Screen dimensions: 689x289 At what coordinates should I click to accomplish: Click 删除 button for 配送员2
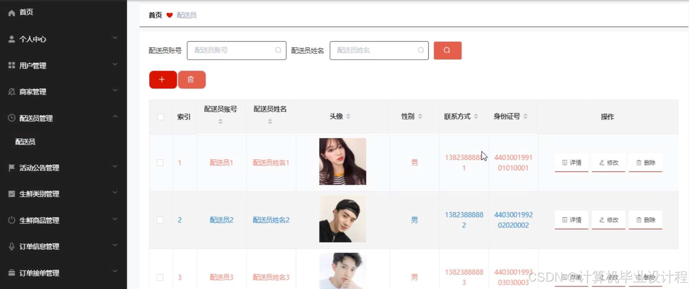click(646, 220)
